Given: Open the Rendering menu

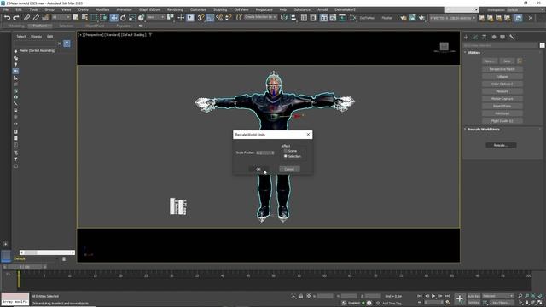Looking at the screenshot, I should (x=175, y=9).
